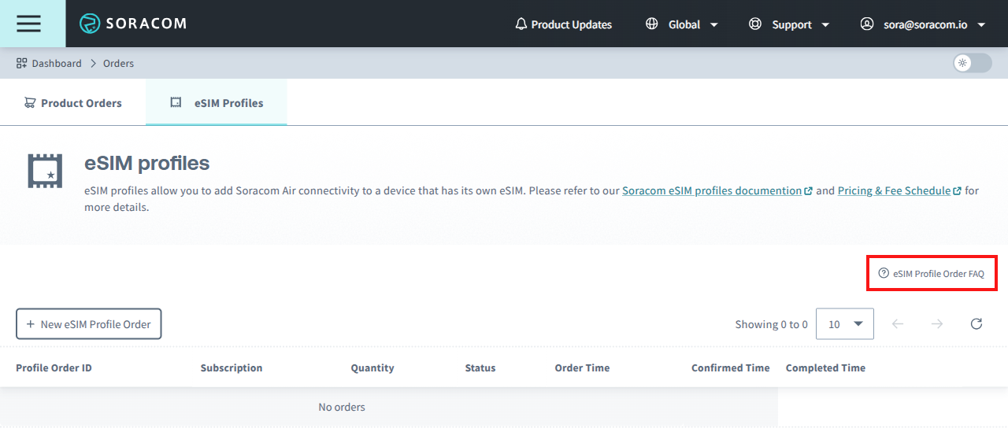Viewport: 1008px width, 432px height.
Task: Click the shopping cart icon on Product Orders
Action: coord(30,102)
